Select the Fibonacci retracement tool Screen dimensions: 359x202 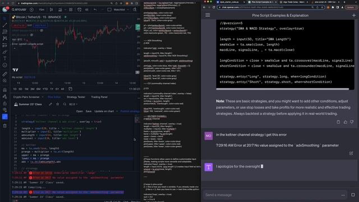[x=5, y=31]
